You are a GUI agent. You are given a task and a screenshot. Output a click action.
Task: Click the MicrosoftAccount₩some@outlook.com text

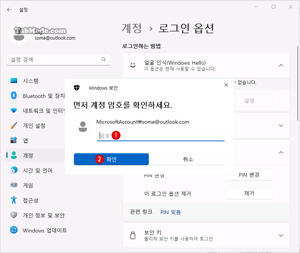pos(143,122)
